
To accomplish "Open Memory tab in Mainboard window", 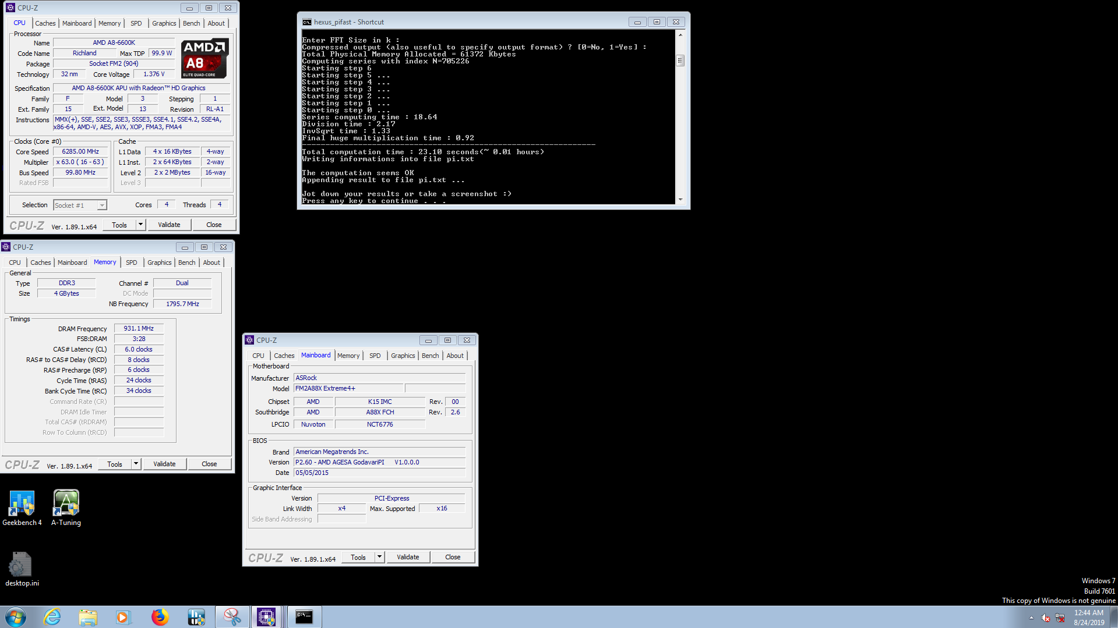I will coord(348,356).
